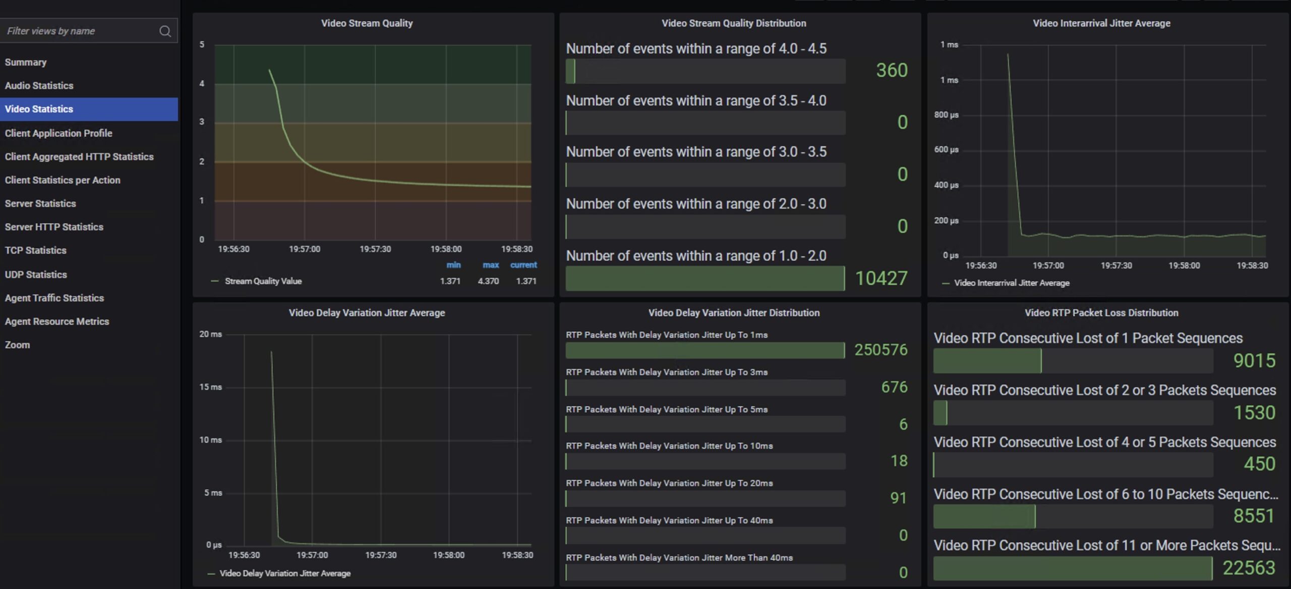The height and width of the screenshot is (589, 1291).
Task: Sort legend by current column header
Action: pos(523,265)
